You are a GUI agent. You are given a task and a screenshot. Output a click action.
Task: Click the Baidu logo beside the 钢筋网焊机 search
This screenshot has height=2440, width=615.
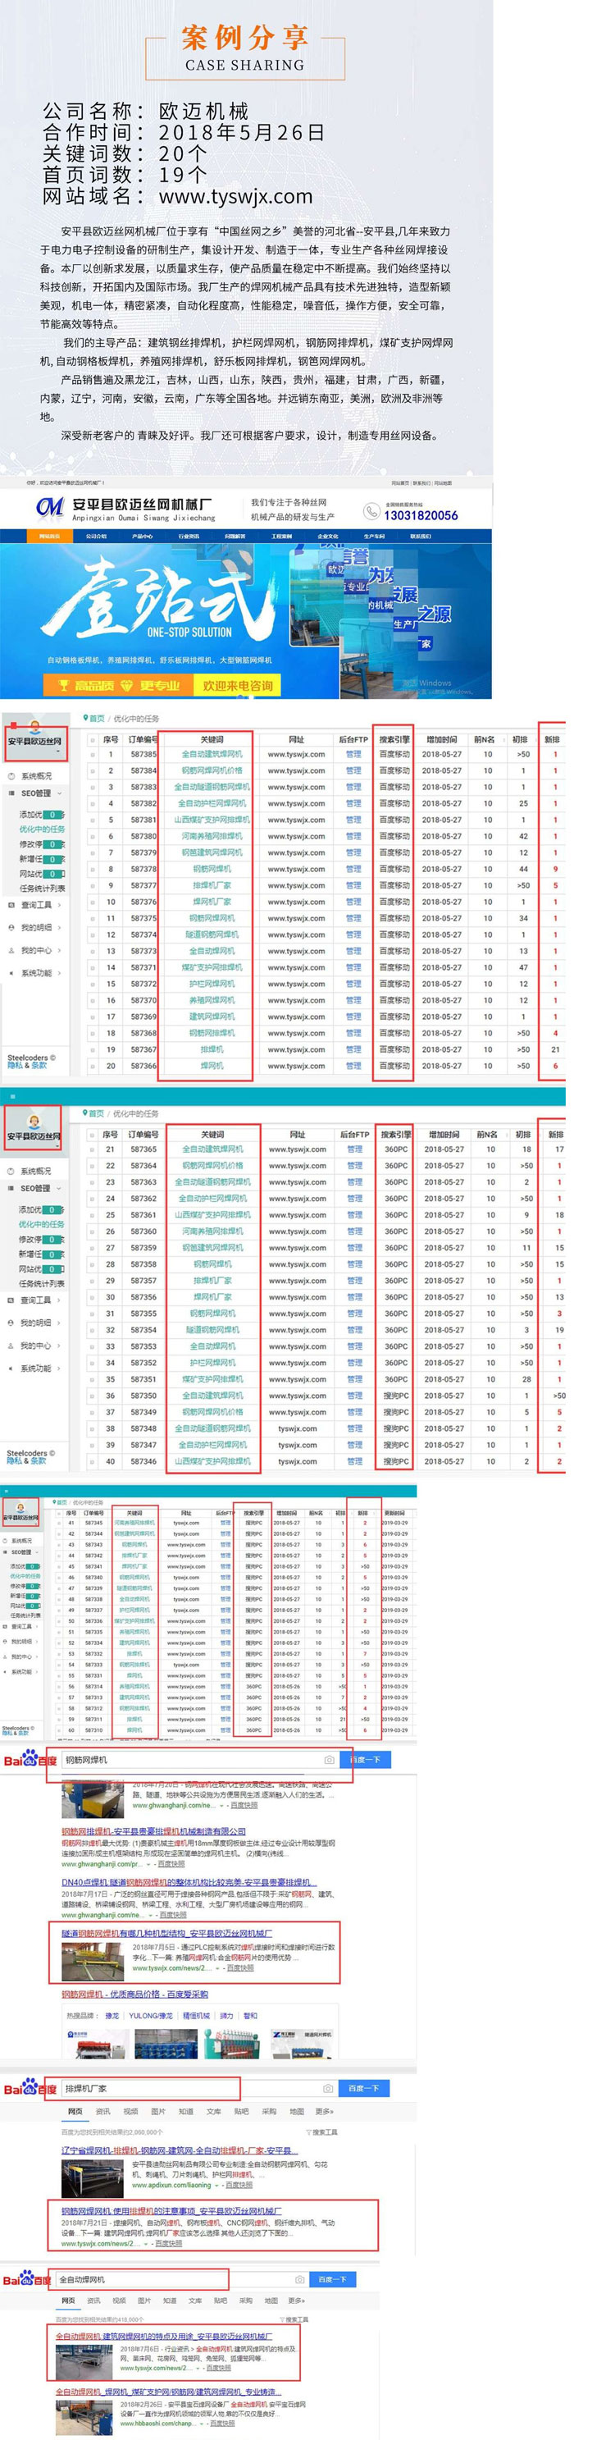tap(30, 1760)
